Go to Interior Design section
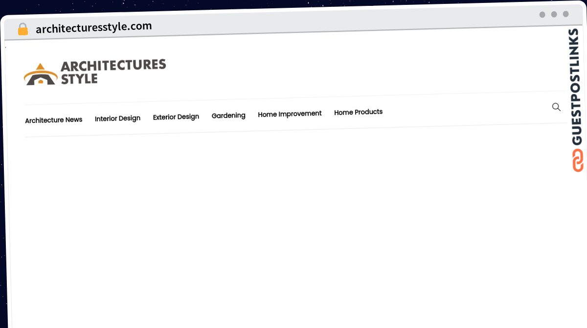587x328 pixels. click(117, 118)
